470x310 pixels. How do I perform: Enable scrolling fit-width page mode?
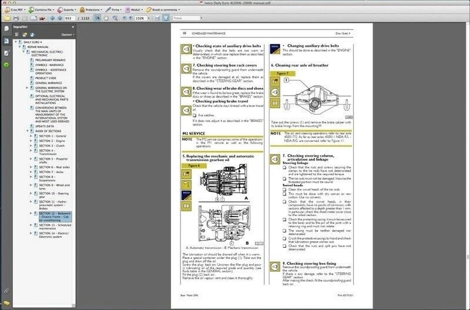click(x=157, y=18)
